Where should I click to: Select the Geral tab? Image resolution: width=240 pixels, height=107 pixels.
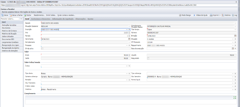(27, 19)
